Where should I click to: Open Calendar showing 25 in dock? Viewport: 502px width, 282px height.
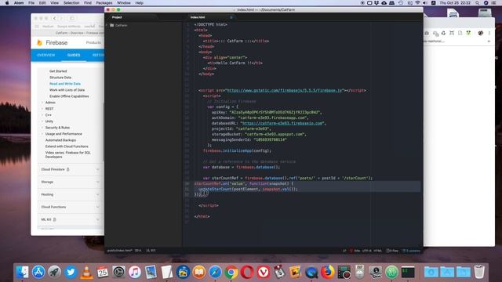103,272
